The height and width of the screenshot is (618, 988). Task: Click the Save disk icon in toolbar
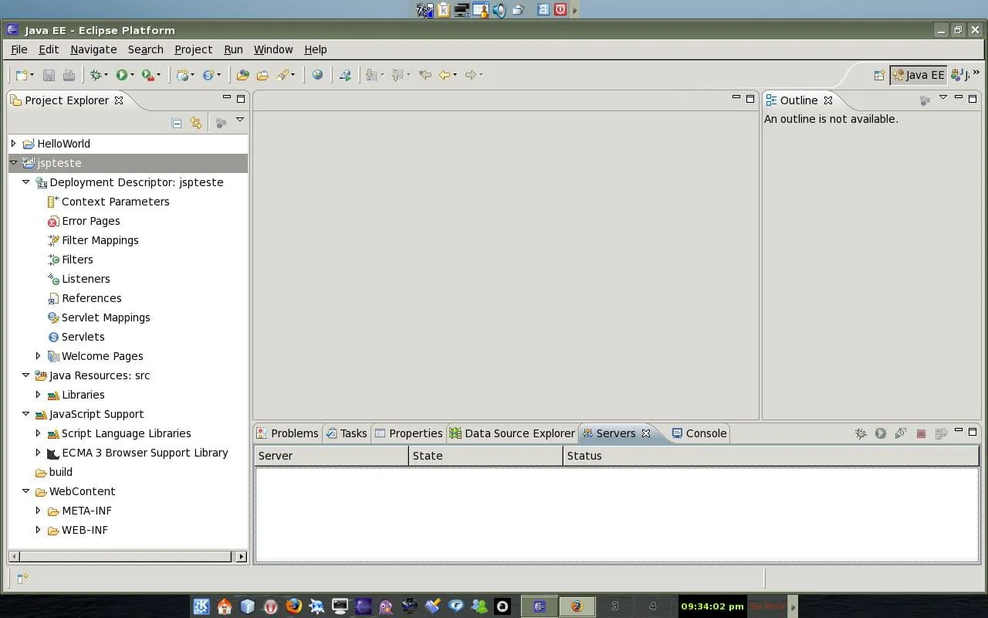[x=49, y=75]
